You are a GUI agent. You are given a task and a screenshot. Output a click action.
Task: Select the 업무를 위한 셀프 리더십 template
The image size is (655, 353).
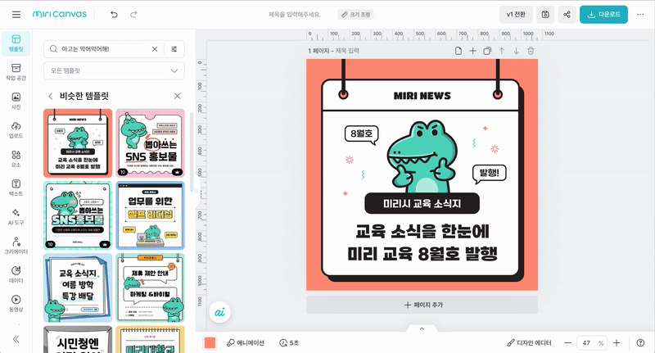point(151,215)
